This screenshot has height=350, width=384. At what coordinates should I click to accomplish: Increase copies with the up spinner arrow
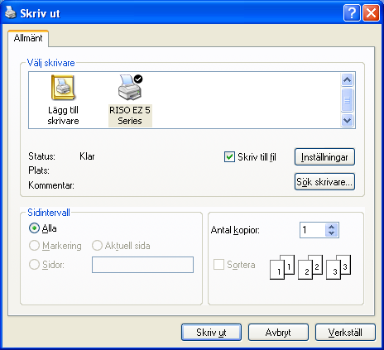point(332,227)
